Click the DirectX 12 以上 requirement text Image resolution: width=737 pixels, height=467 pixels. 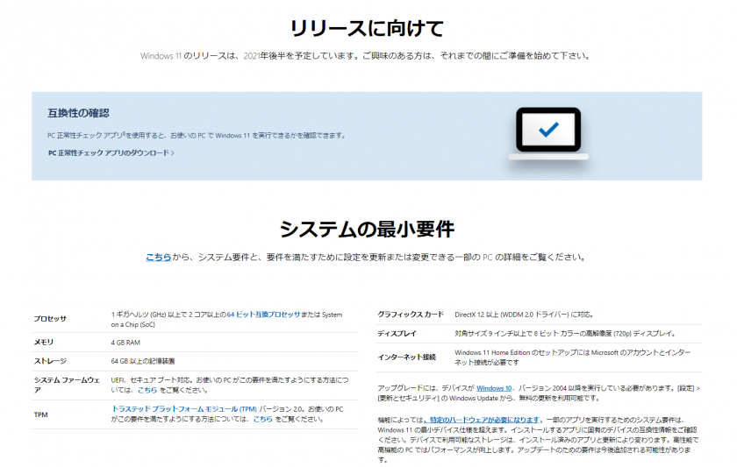click(x=524, y=315)
